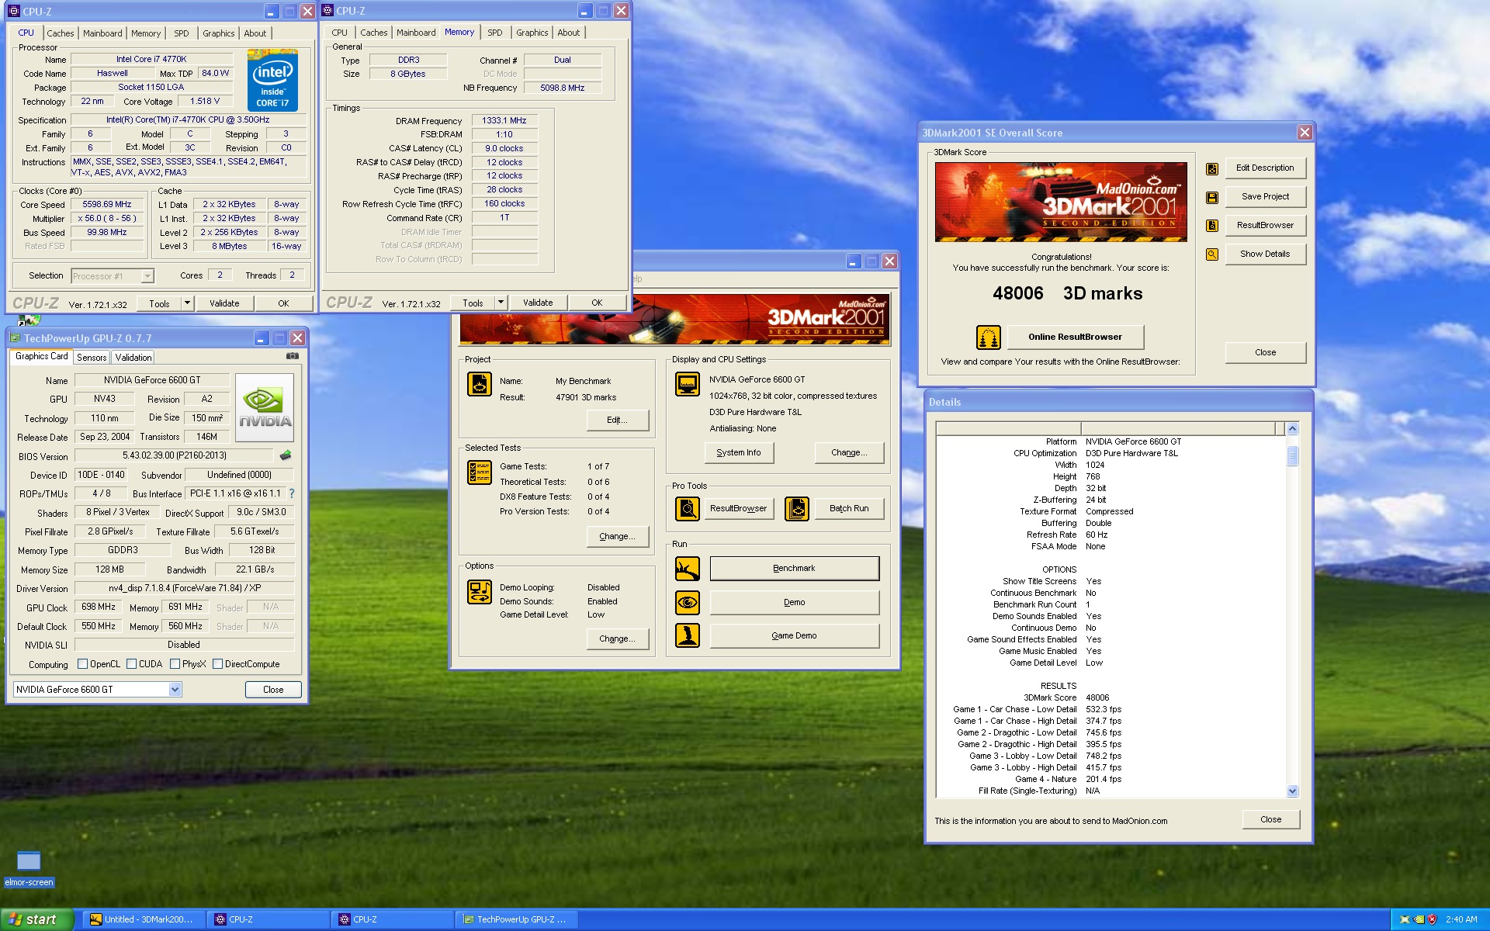
Task: Click the Project icon in 3DMark
Action: tap(480, 384)
